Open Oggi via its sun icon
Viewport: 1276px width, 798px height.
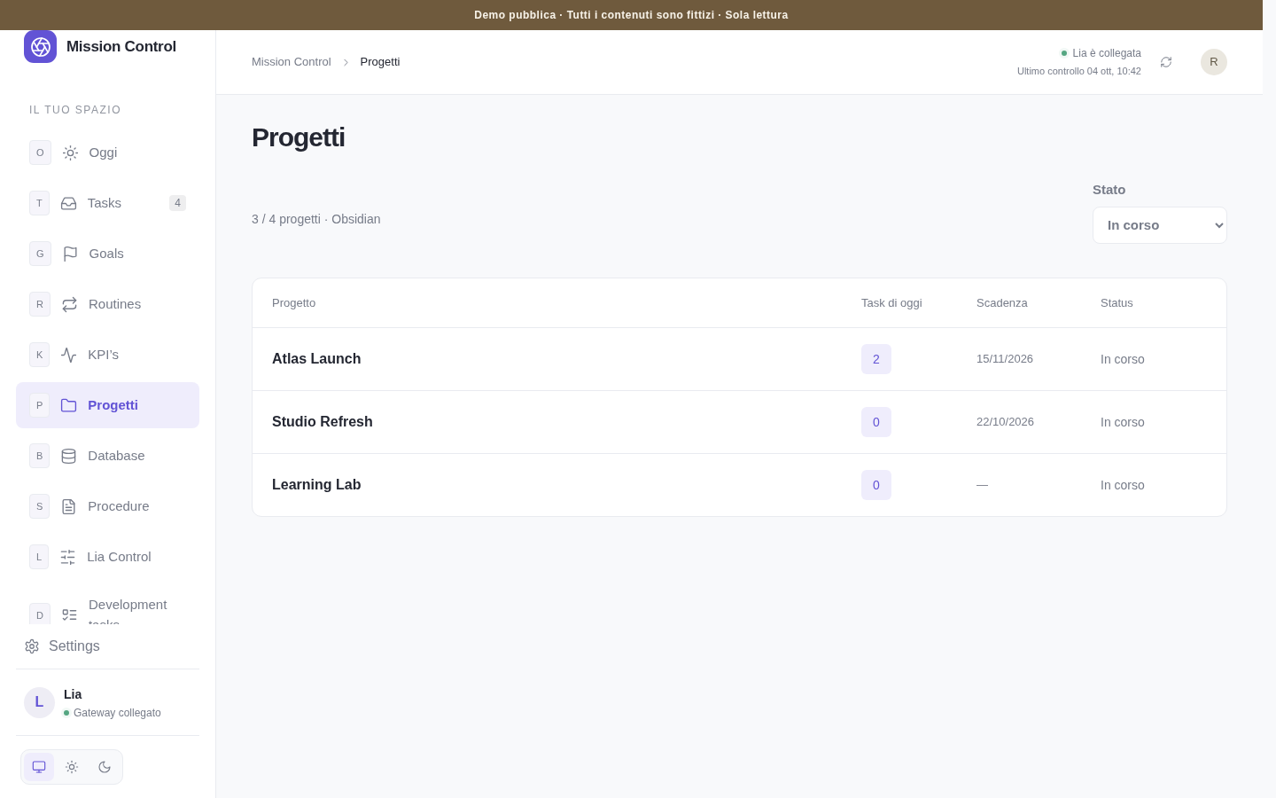coord(70,153)
